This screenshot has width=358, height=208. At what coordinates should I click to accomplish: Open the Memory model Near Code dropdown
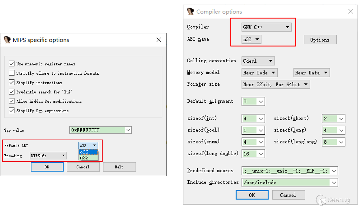click(x=259, y=73)
